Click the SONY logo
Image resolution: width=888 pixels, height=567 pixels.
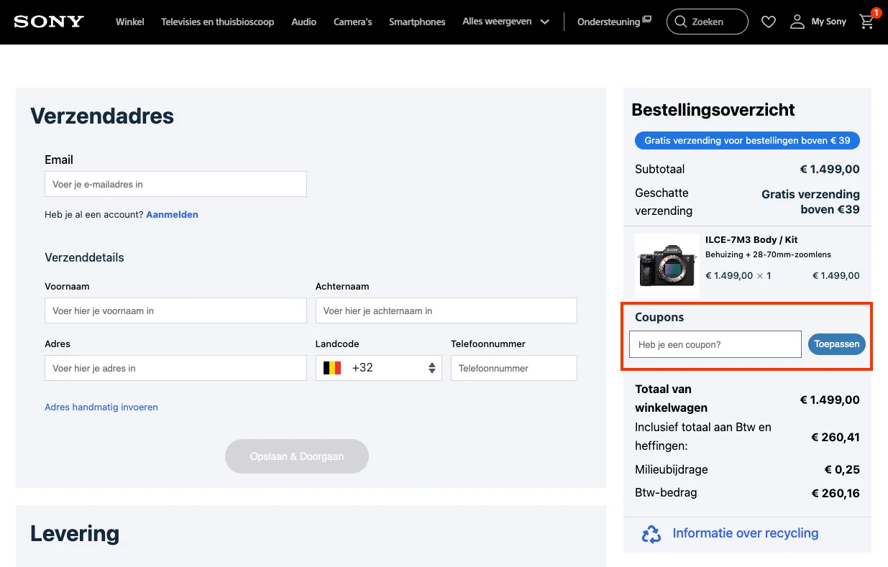[48, 22]
